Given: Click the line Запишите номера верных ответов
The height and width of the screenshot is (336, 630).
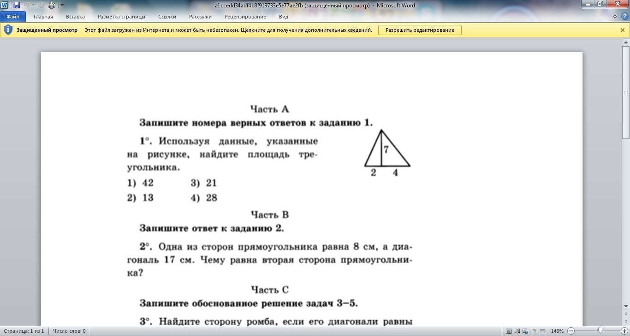Looking at the screenshot, I should pos(256,123).
